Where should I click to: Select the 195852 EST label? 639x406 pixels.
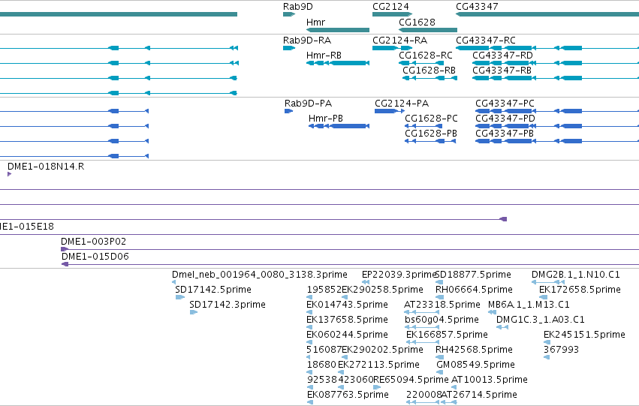pyautogui.click(x=324, y=290)
